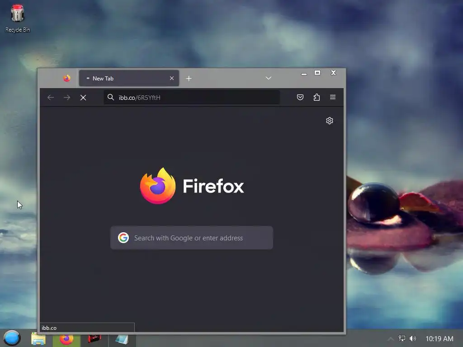Open the Start menu orb
This screenshot has height=347, width=463.
tap(12, 338)
